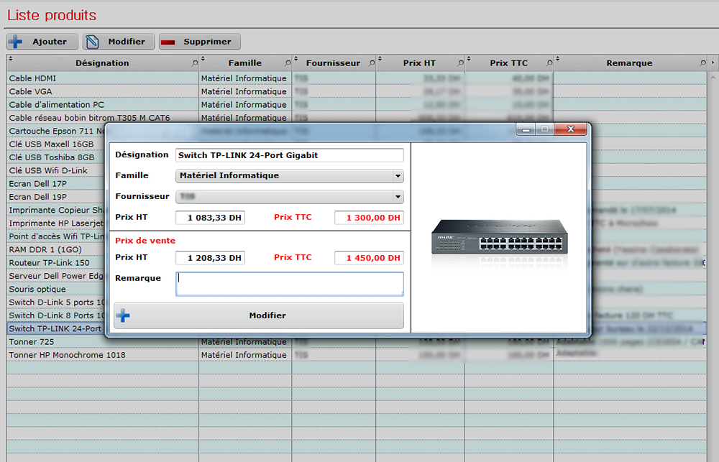Select the RAM DDR 1 (1GO) row
This screenshot has height=462, width=719.
click(x=56, y=250)
